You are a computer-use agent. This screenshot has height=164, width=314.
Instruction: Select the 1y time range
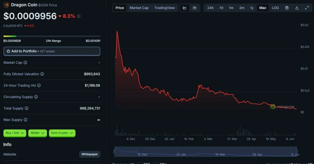[252, 8]
